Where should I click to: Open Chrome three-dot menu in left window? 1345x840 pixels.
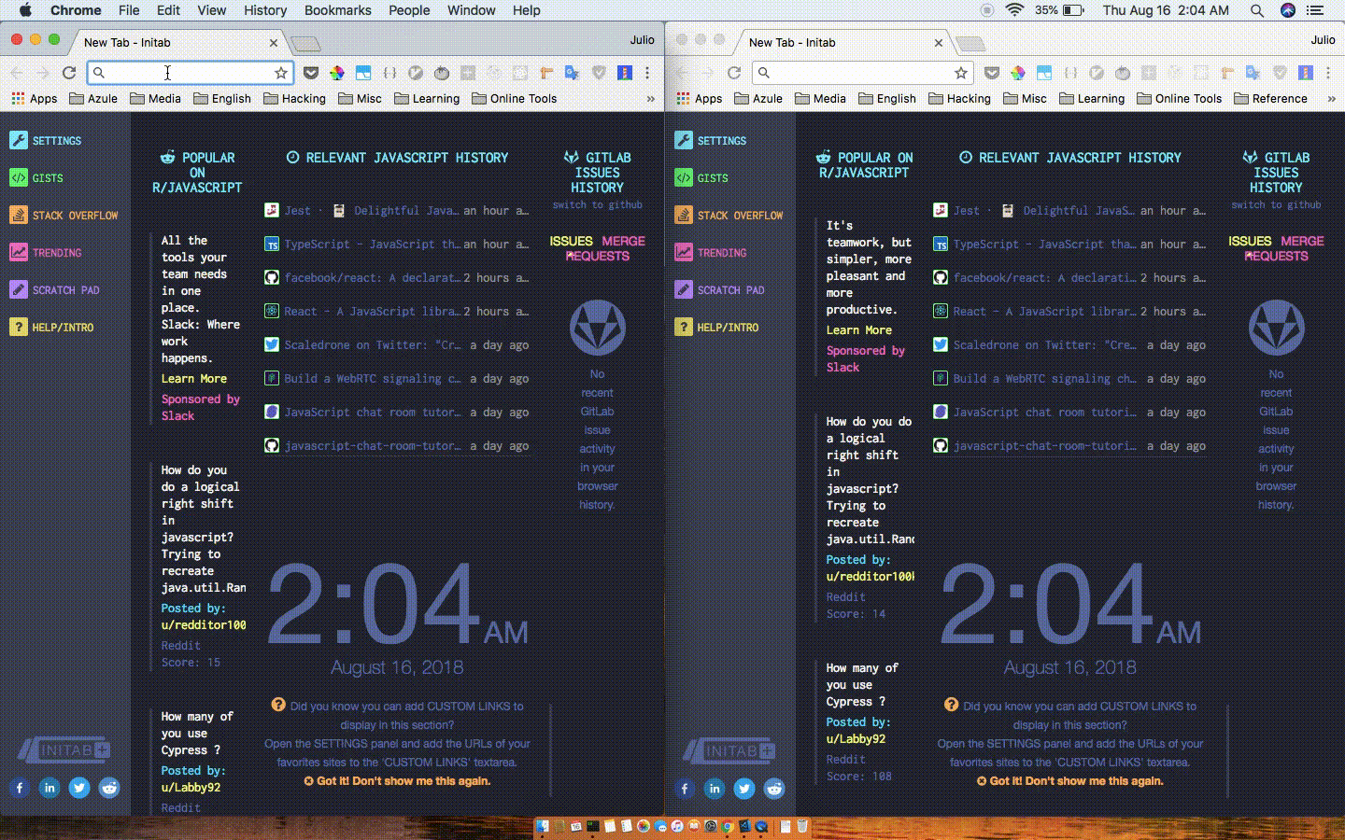click(647, 73)
